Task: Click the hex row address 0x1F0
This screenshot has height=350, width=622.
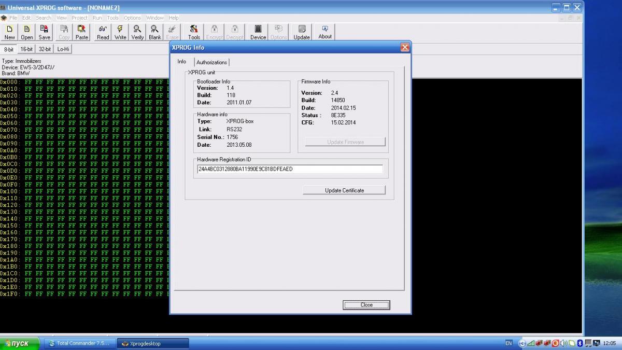Action: pos(9,294)
